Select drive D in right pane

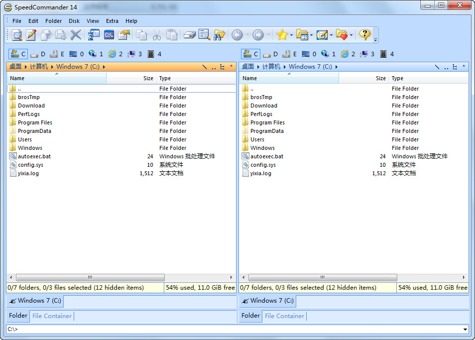(270, 54)
